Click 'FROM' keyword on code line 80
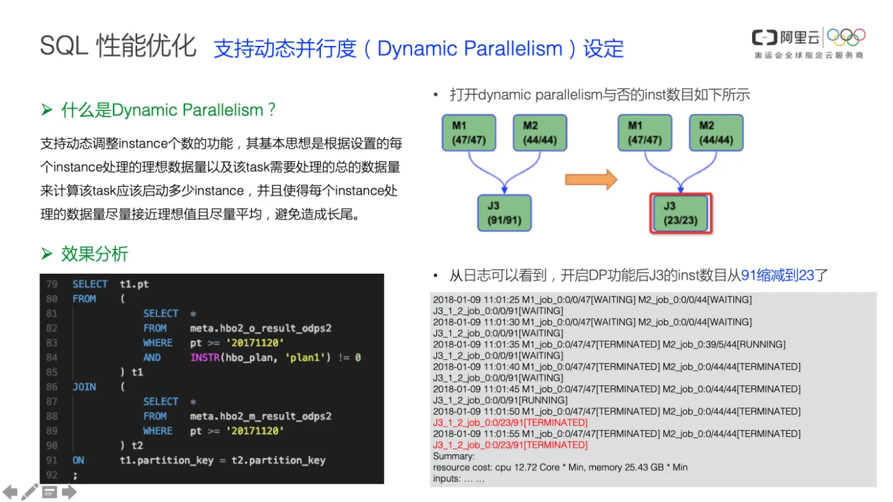 (x=84, y=299)
